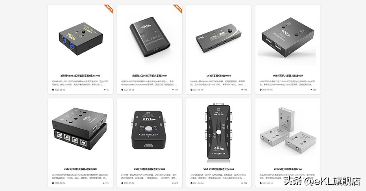Screen dimensions: 366x191
Task: Click the eye views icon showing 224
Action: pyautogui.click(x=242, y=183)
